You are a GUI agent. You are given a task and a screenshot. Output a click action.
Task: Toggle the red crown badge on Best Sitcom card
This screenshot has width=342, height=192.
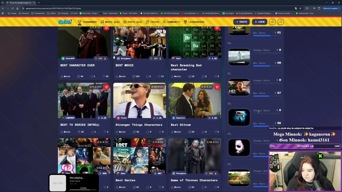(217, 87)
